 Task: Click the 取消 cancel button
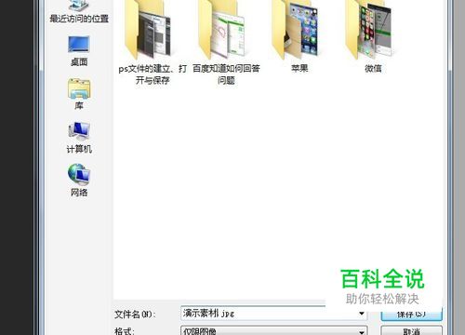(x=411, y=330)
